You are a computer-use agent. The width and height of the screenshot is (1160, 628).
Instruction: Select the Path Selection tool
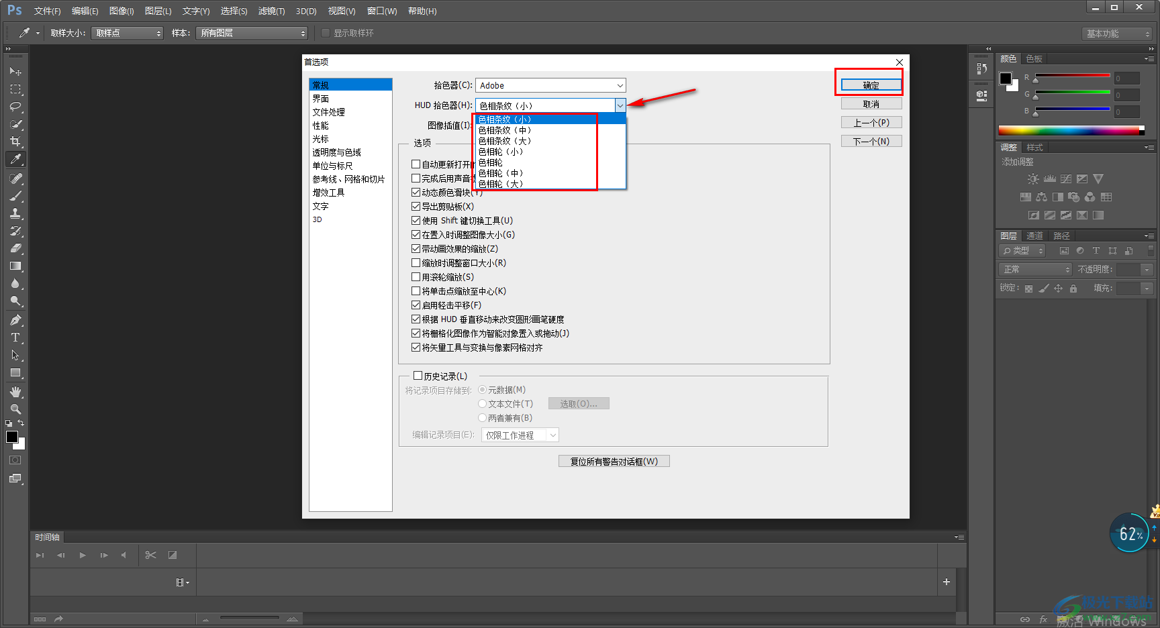tap(15, 355)
